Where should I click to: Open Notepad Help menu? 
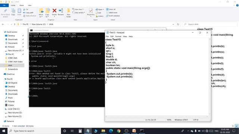point(131,36)
